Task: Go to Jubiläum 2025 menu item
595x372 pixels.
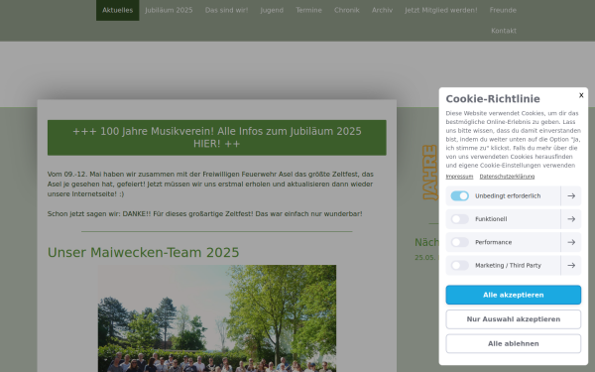Action: [169, 10]
